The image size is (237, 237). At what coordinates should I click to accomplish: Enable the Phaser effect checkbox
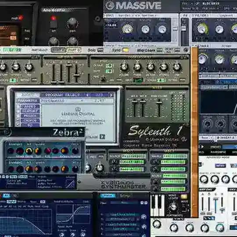[18, 116]
